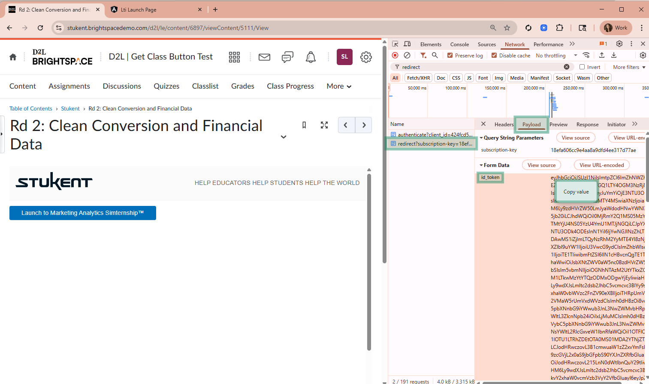Image resolution: width=649 pixels, height=384 pixels.
Task: Bookmark this topic
Action: point(304,125)
